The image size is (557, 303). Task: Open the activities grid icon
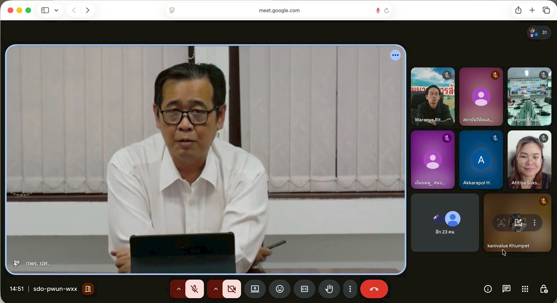(525, 289)
